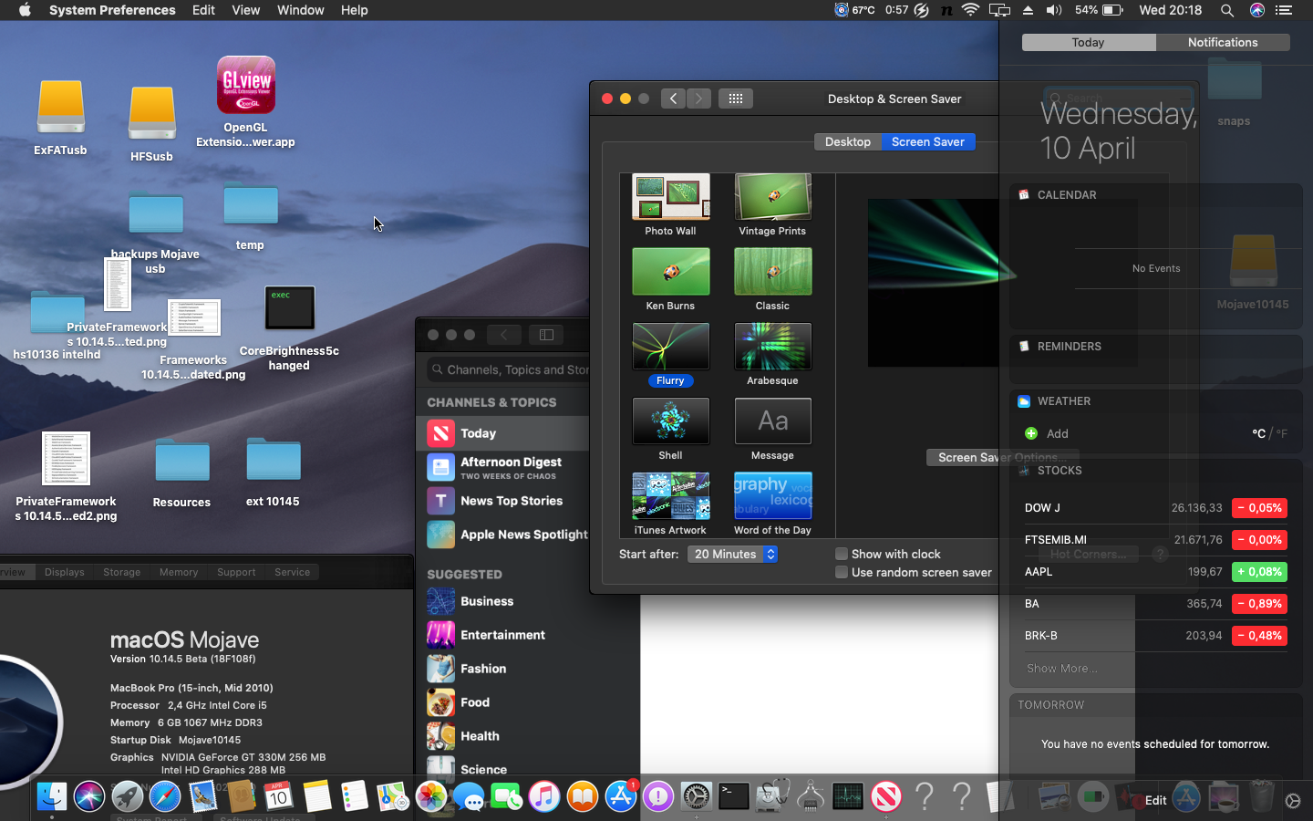Screen dimensions: 1313x821
Task: Open volume control in menu bar
Action: tap(1054, 10)
